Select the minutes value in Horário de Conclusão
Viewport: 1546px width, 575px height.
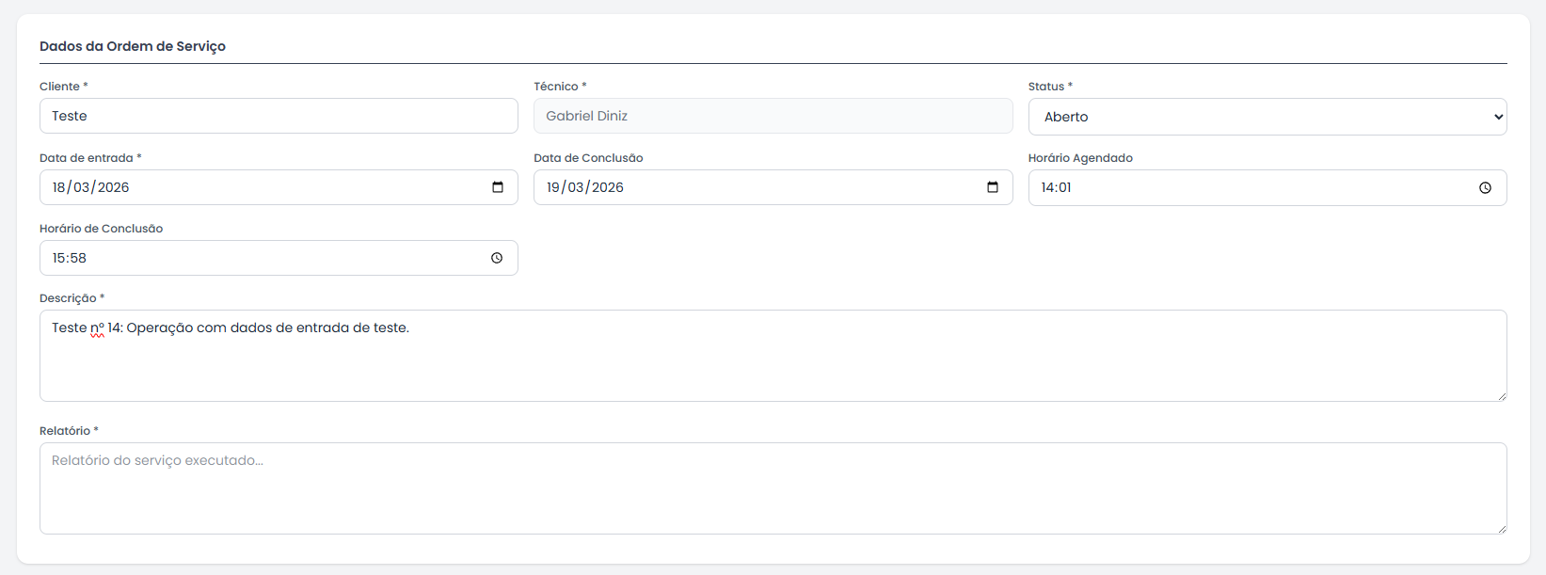77,258
